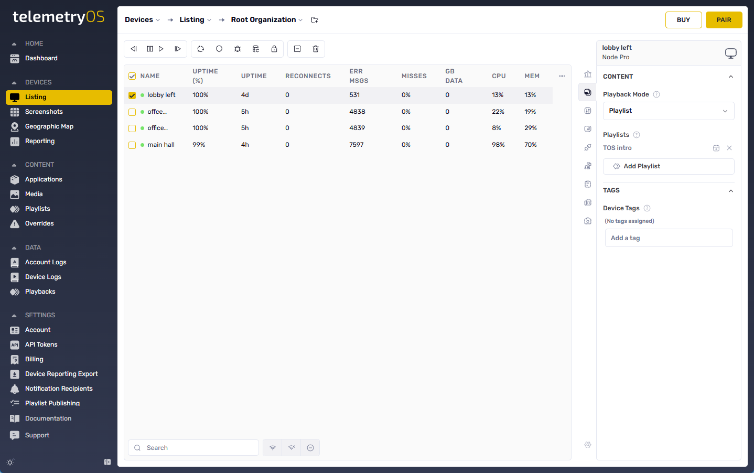Viewport: 754px width, 473px height.
Task: Open the Playback Mode Playlist dropdown
Action: [669, 111]
